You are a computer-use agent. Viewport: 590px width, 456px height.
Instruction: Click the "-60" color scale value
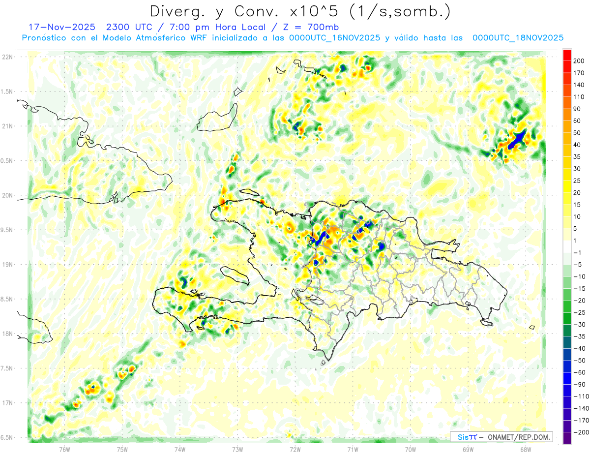(x=579, y=373)
